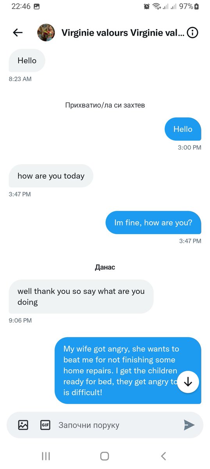
Task: Tap the scroll-to-bottom down arrow button
Action: tap(188, 382)
